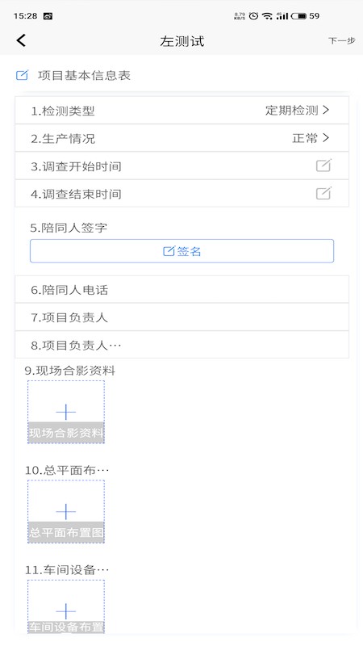Add photo under 现场合影资料 plus icon
Image resolution: width=363 pixels, height=646 pixels.
pos(66,412)
